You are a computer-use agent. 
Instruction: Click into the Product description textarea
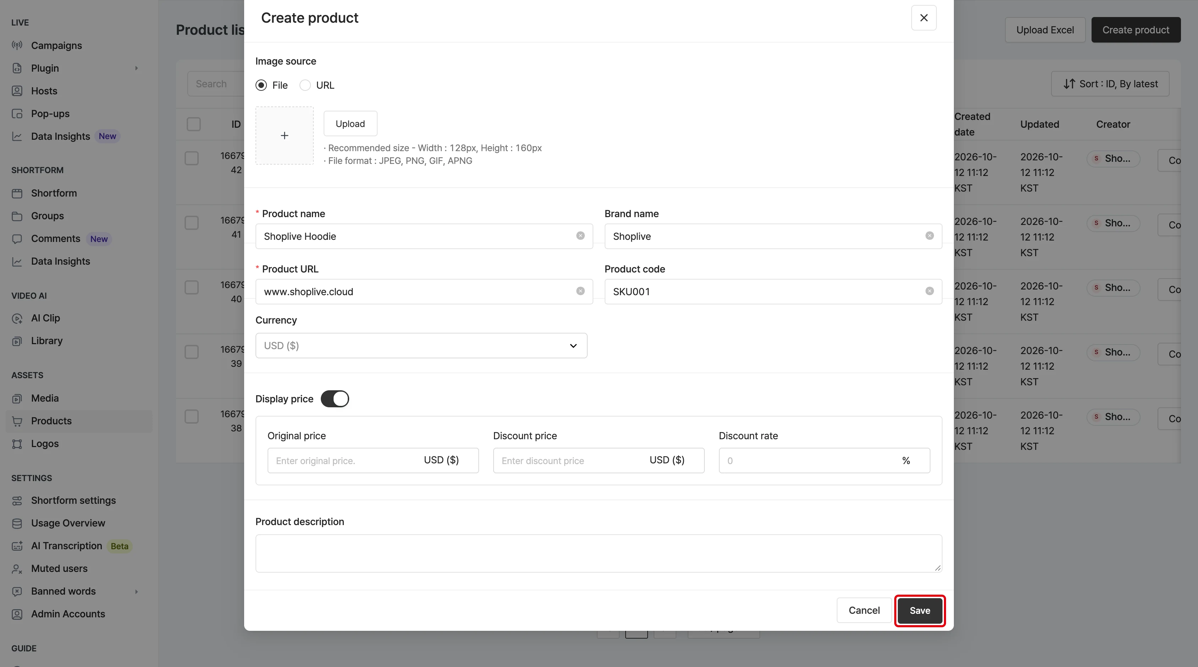(599, 553)
